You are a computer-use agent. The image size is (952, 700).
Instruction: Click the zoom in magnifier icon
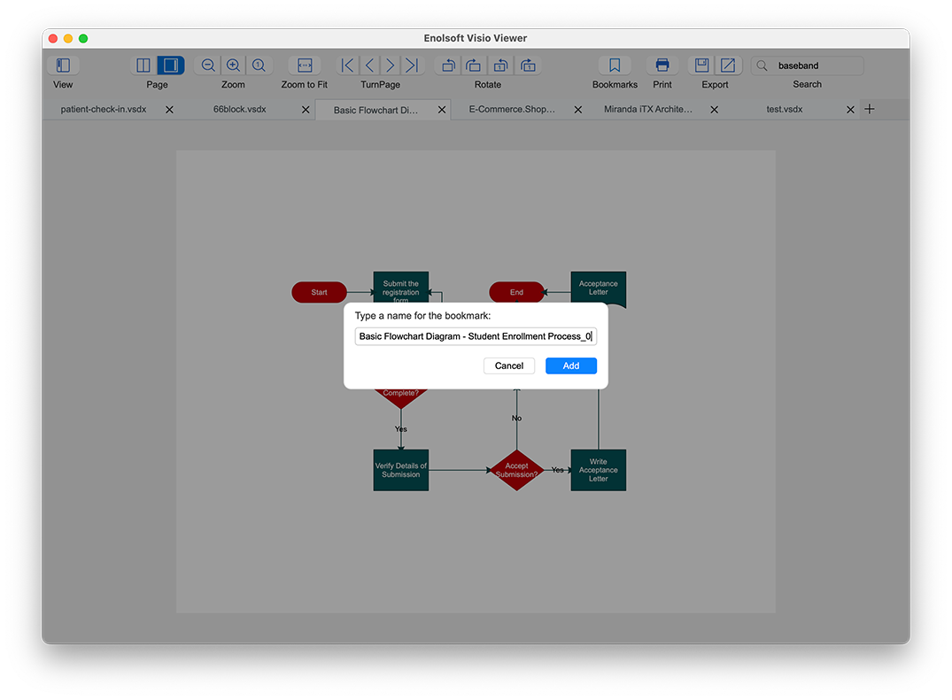[234, 65]
